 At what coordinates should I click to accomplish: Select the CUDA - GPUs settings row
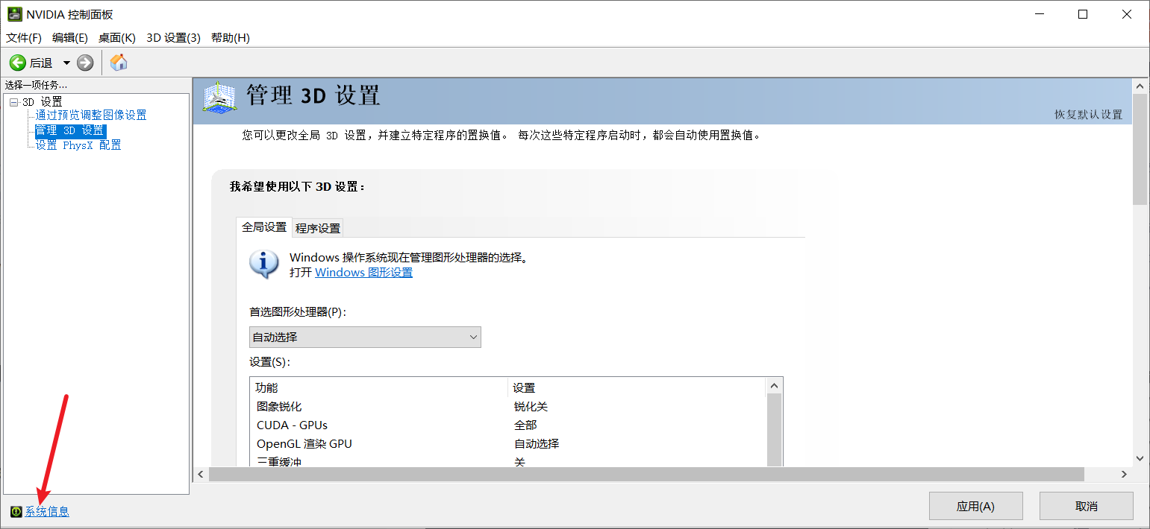[507, 425]
